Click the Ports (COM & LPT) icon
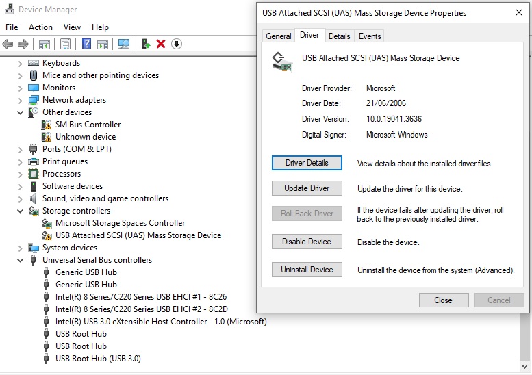The image size is (532, 375). point(34,149)
